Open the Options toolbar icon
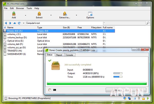The width and height of the screenshot is (154, 104). [90, 14]
